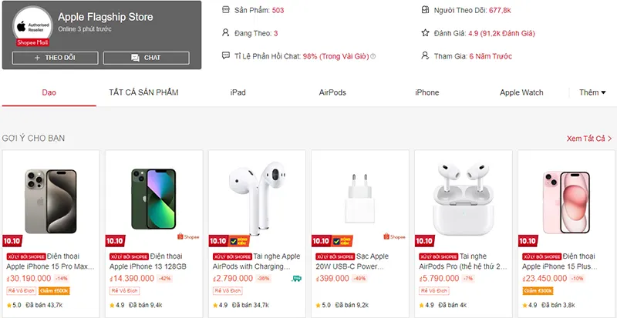Click the Đang Theo person icon
617x318 pixels.
[x=225, y=33]
